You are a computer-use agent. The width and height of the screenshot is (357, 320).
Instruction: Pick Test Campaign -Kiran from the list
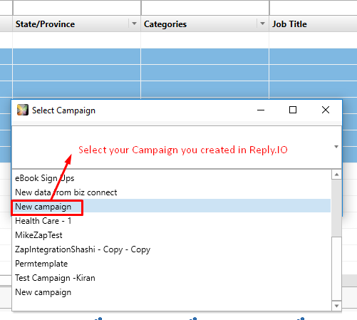click(x=172, y=278)
